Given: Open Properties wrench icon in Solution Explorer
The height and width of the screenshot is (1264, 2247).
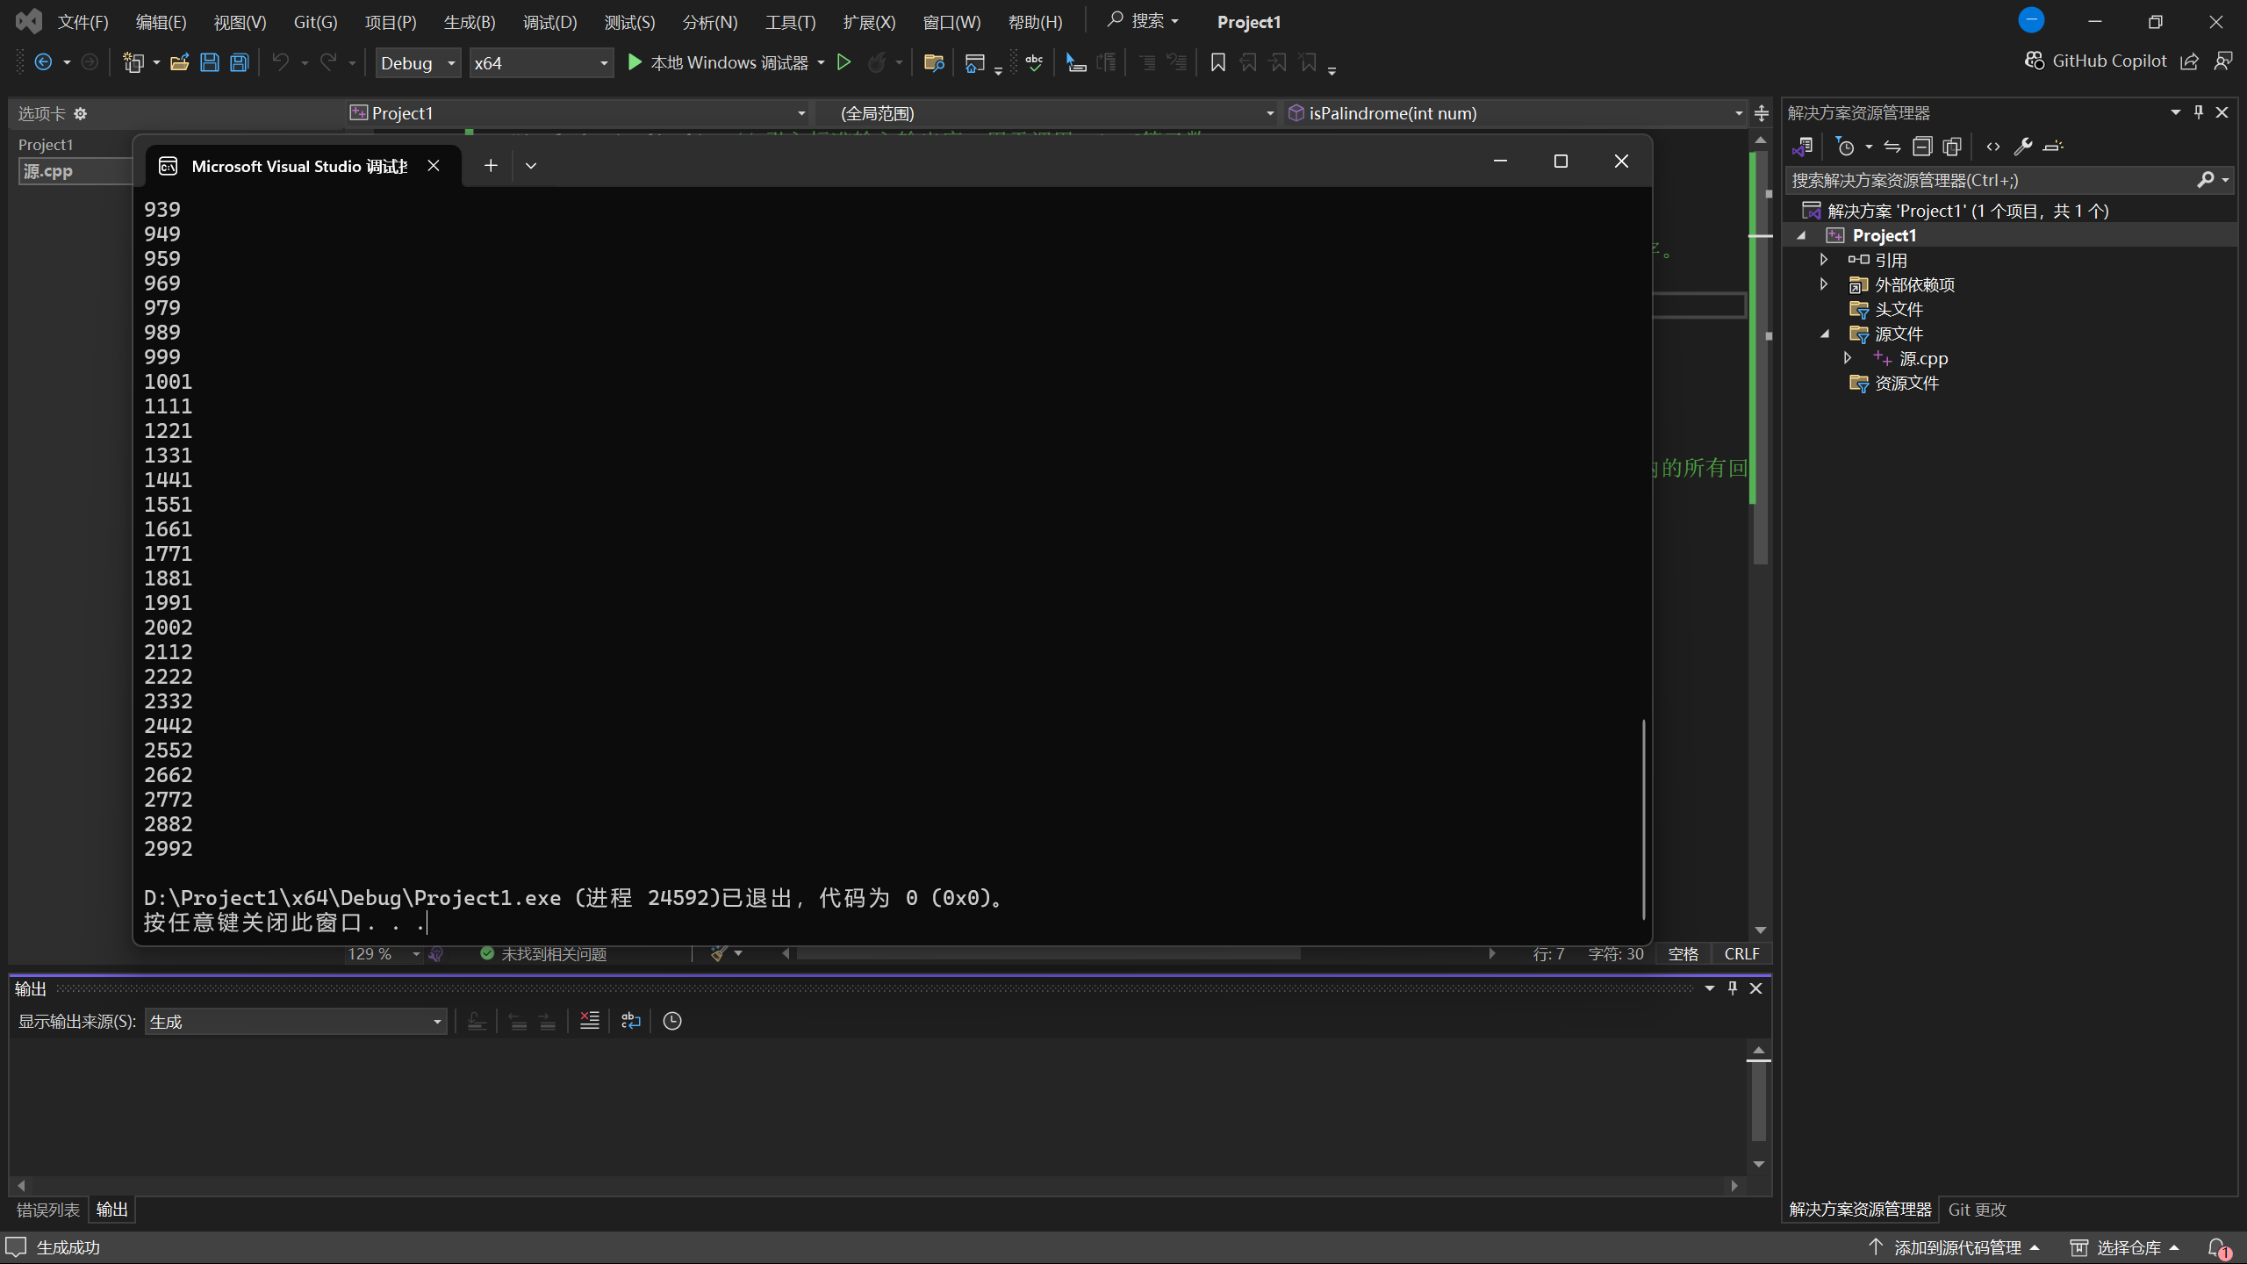Looking at the screenshot, I should point(2023,147).
